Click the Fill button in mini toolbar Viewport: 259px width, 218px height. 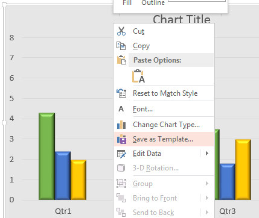(127, 3)
